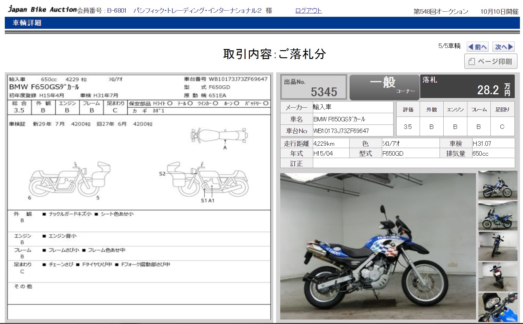Screen dimensions: 523x324
Task: Click the chassis number WB10173J73ZF69647 in right table
Action: [341, 131]
